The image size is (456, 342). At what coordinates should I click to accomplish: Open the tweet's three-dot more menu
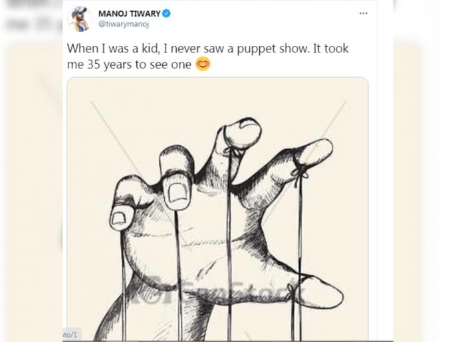363,13
